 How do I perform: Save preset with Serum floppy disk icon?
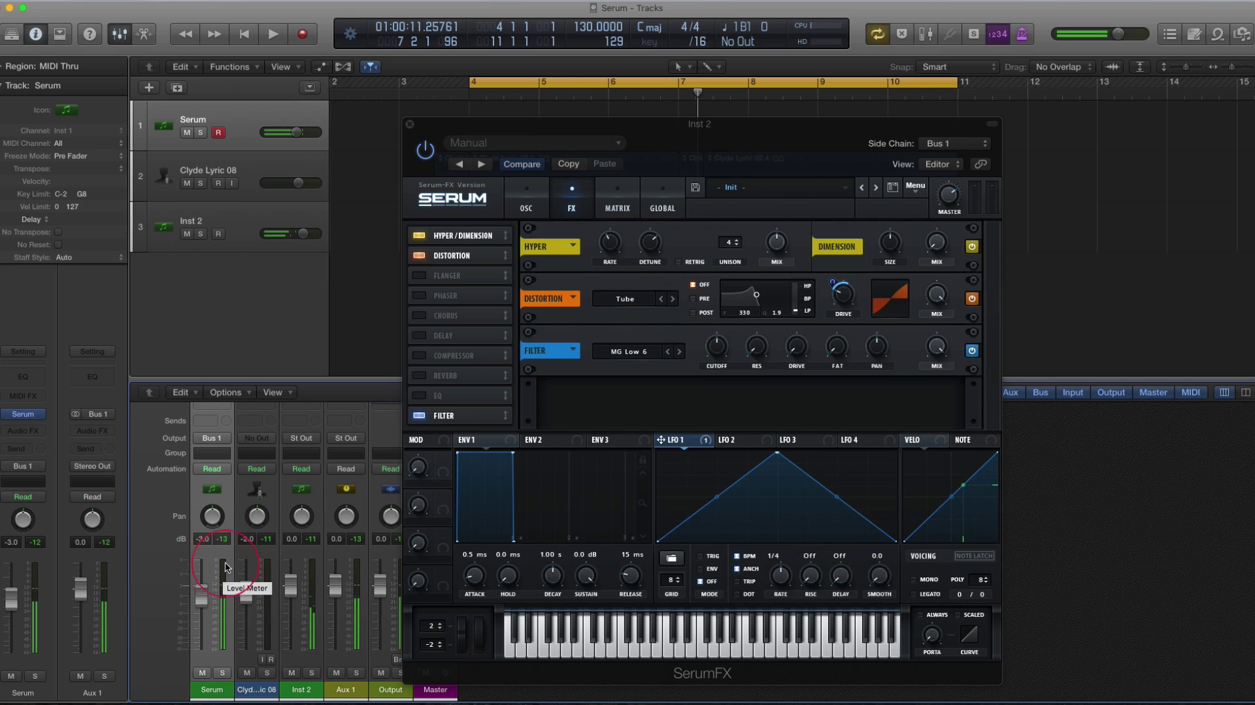pyautogui.click(x=695, y=188)
